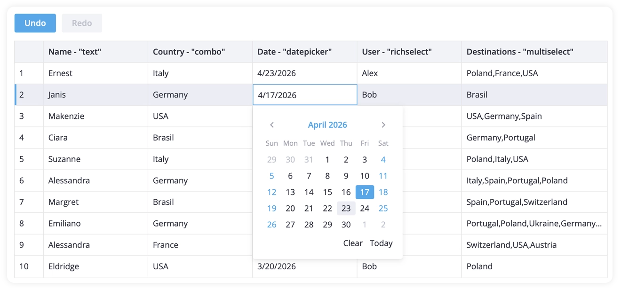Select the cell containing Eldridge

94,266
